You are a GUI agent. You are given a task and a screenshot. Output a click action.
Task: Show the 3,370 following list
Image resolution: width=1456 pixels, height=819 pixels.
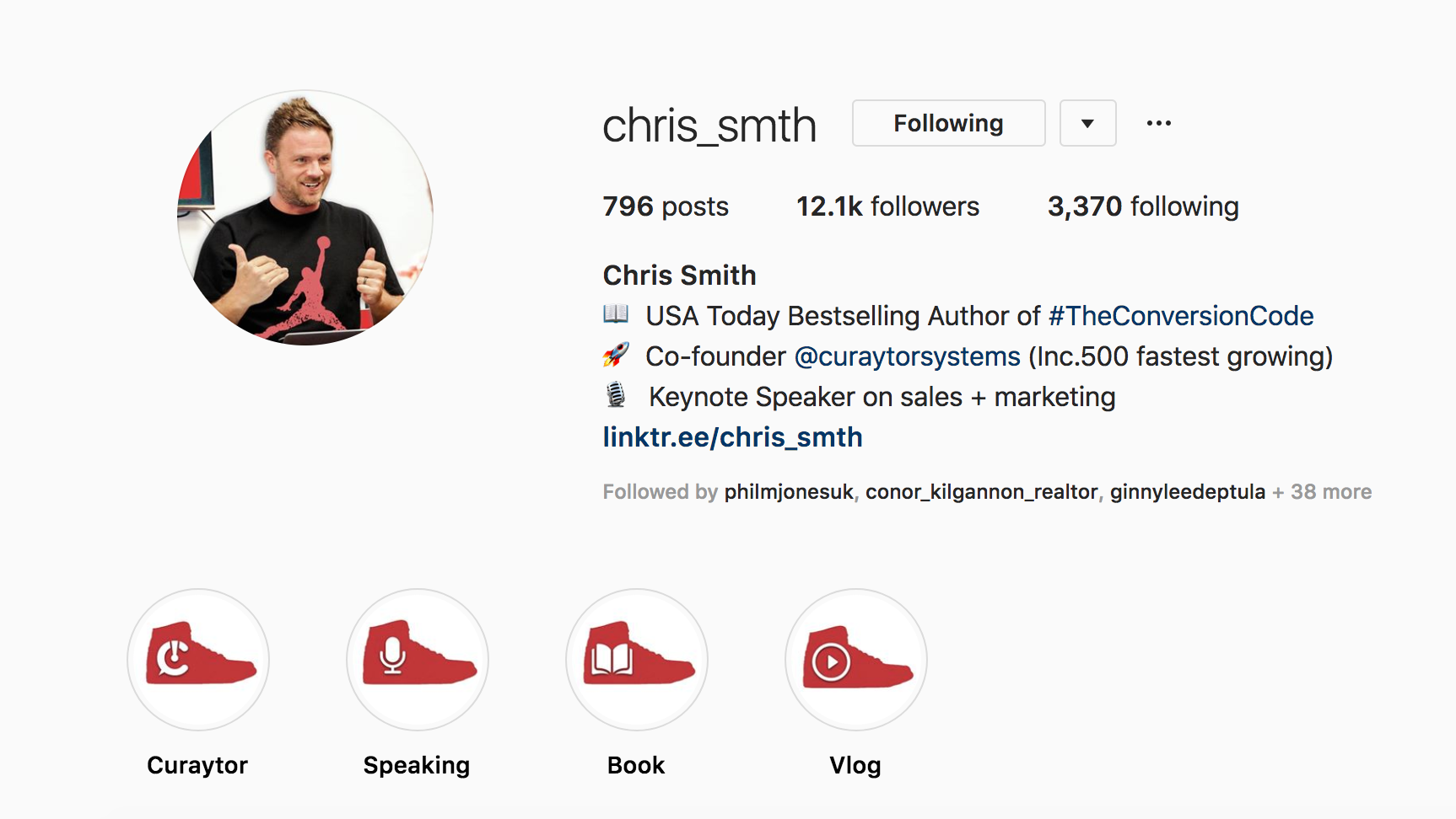click(1143, 206)
